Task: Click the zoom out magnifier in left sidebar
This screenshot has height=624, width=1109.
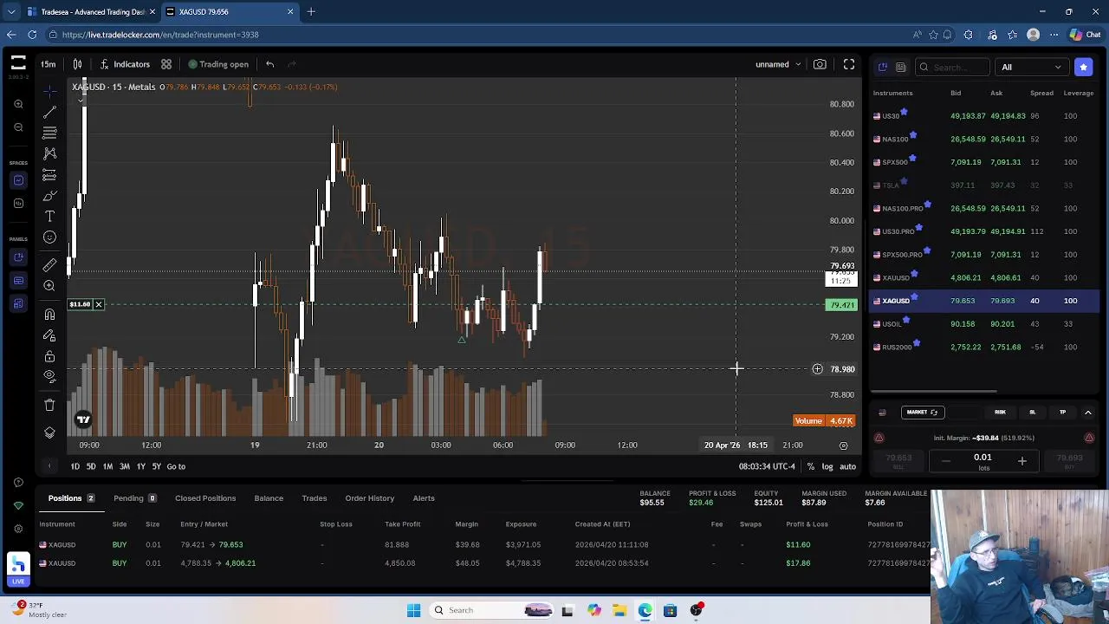Action: pos(18,127)
